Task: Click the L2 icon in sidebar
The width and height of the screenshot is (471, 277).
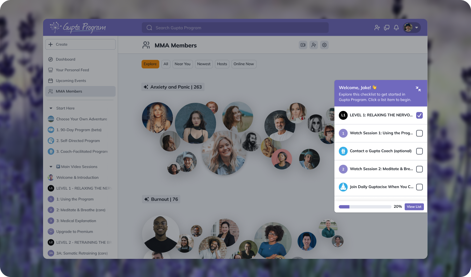Action: click(51, 242)
